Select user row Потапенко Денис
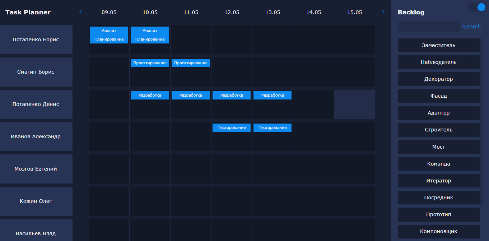Viewport: 489px width, 241px height. point(36,104)
